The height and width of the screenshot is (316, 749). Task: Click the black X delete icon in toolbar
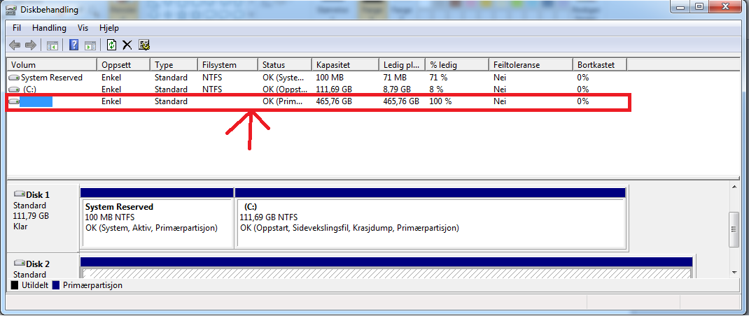pos(127,45)
